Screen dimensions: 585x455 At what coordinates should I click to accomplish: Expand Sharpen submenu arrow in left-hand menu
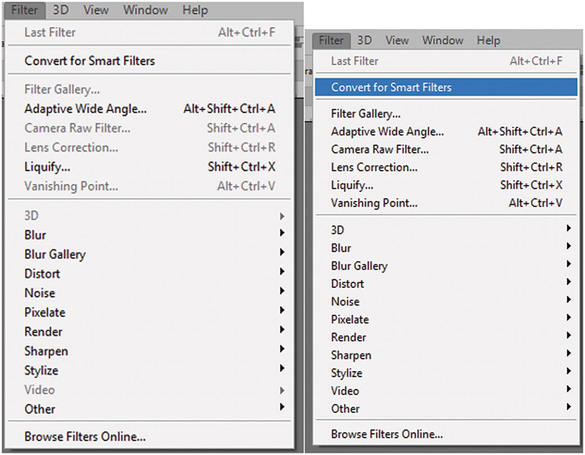point(282,349)
